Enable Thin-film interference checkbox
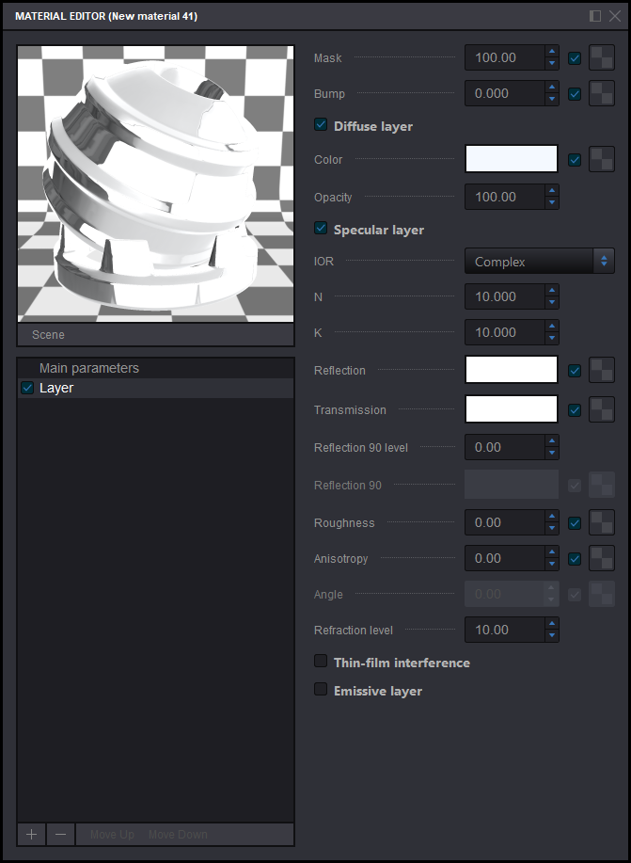Image resolution: width=631 pixels, height=863 pixels. (x=321, y=662)
